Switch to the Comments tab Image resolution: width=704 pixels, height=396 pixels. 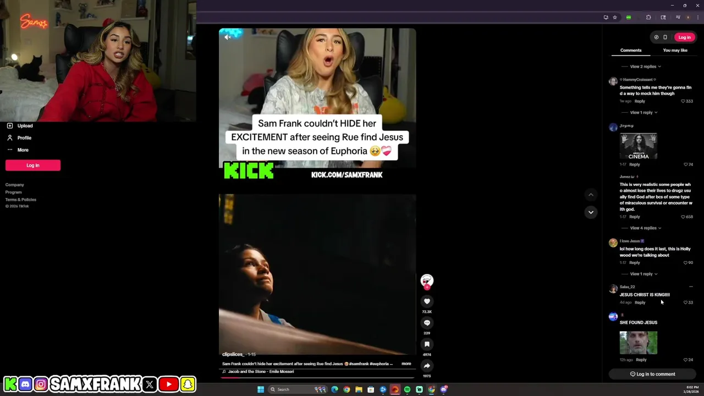631,51
